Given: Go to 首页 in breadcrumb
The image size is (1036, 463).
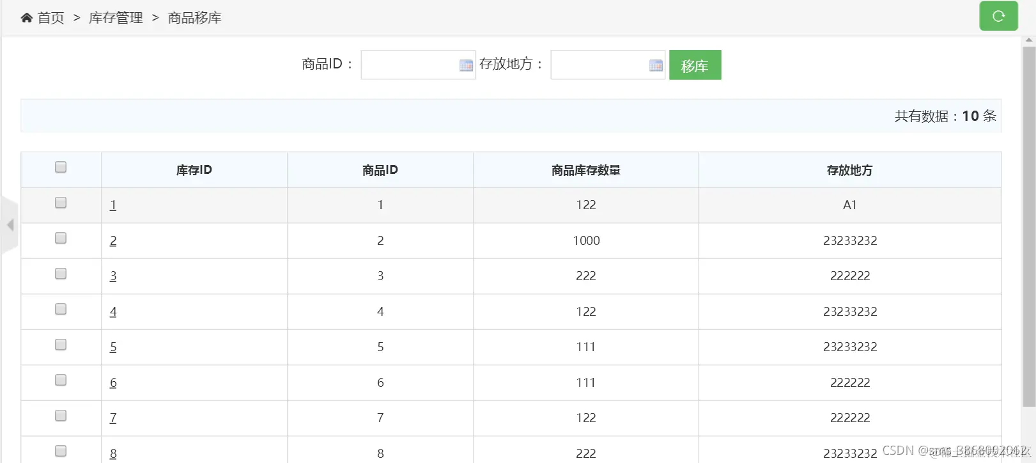Looking at the screenshot, I should point(51,18).
